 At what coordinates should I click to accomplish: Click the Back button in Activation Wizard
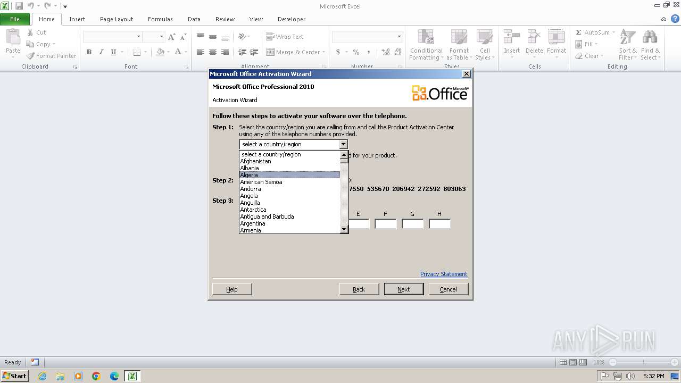pos(359,289)
